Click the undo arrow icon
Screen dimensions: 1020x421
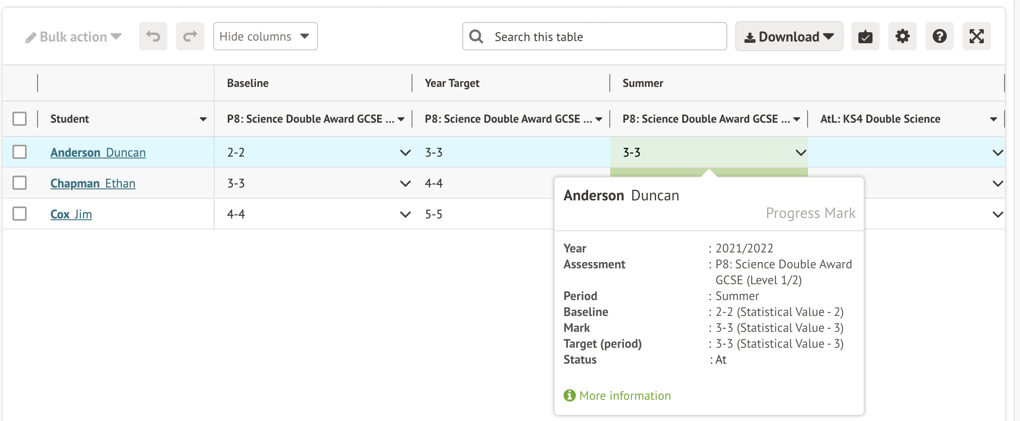coord(153,36)
